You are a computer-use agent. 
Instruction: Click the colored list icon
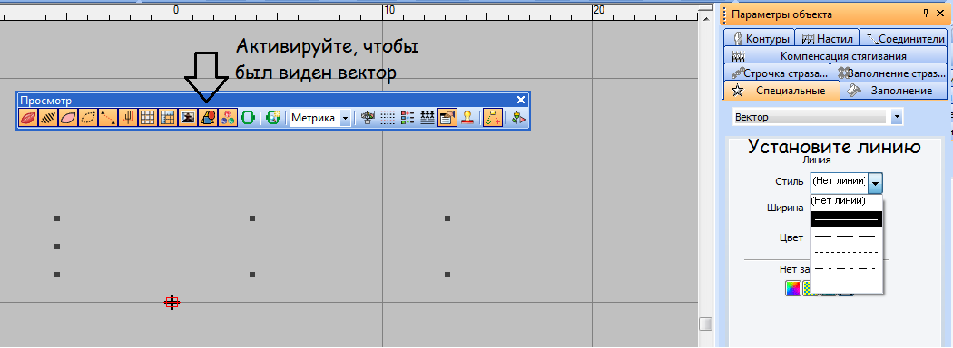408,118
